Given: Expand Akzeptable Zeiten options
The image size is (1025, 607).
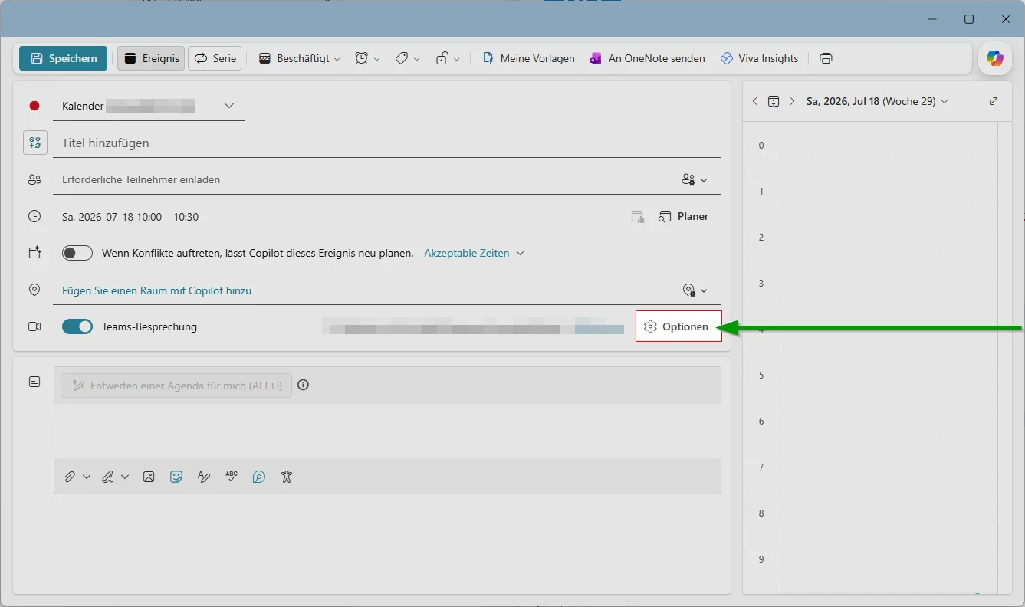Looking at the screenshot, I should (x=474, y=253).
